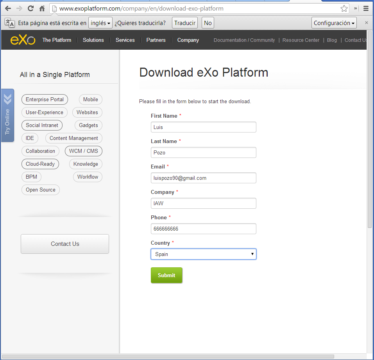Click the browser back arrow
This screenshot has width=374, height=360.
coord(8,8)
